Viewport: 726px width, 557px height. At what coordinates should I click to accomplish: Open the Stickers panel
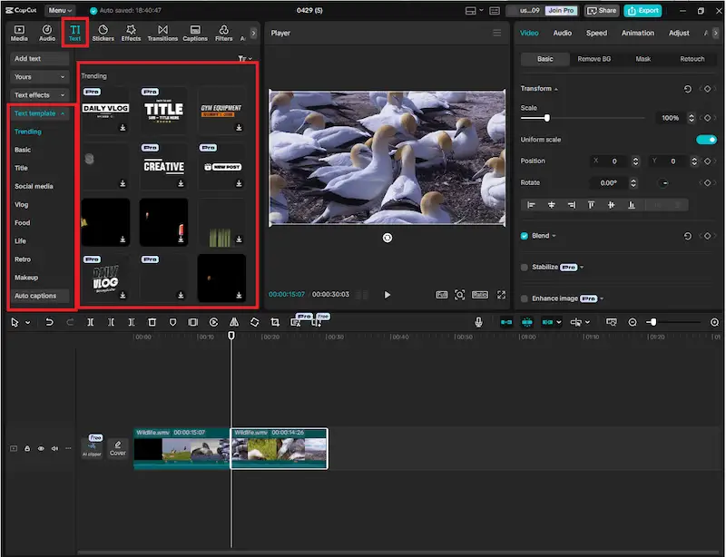103,33
